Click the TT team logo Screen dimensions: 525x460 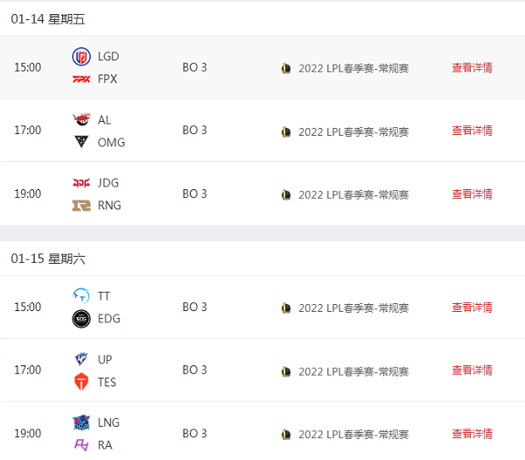click(x=81, y=296)
